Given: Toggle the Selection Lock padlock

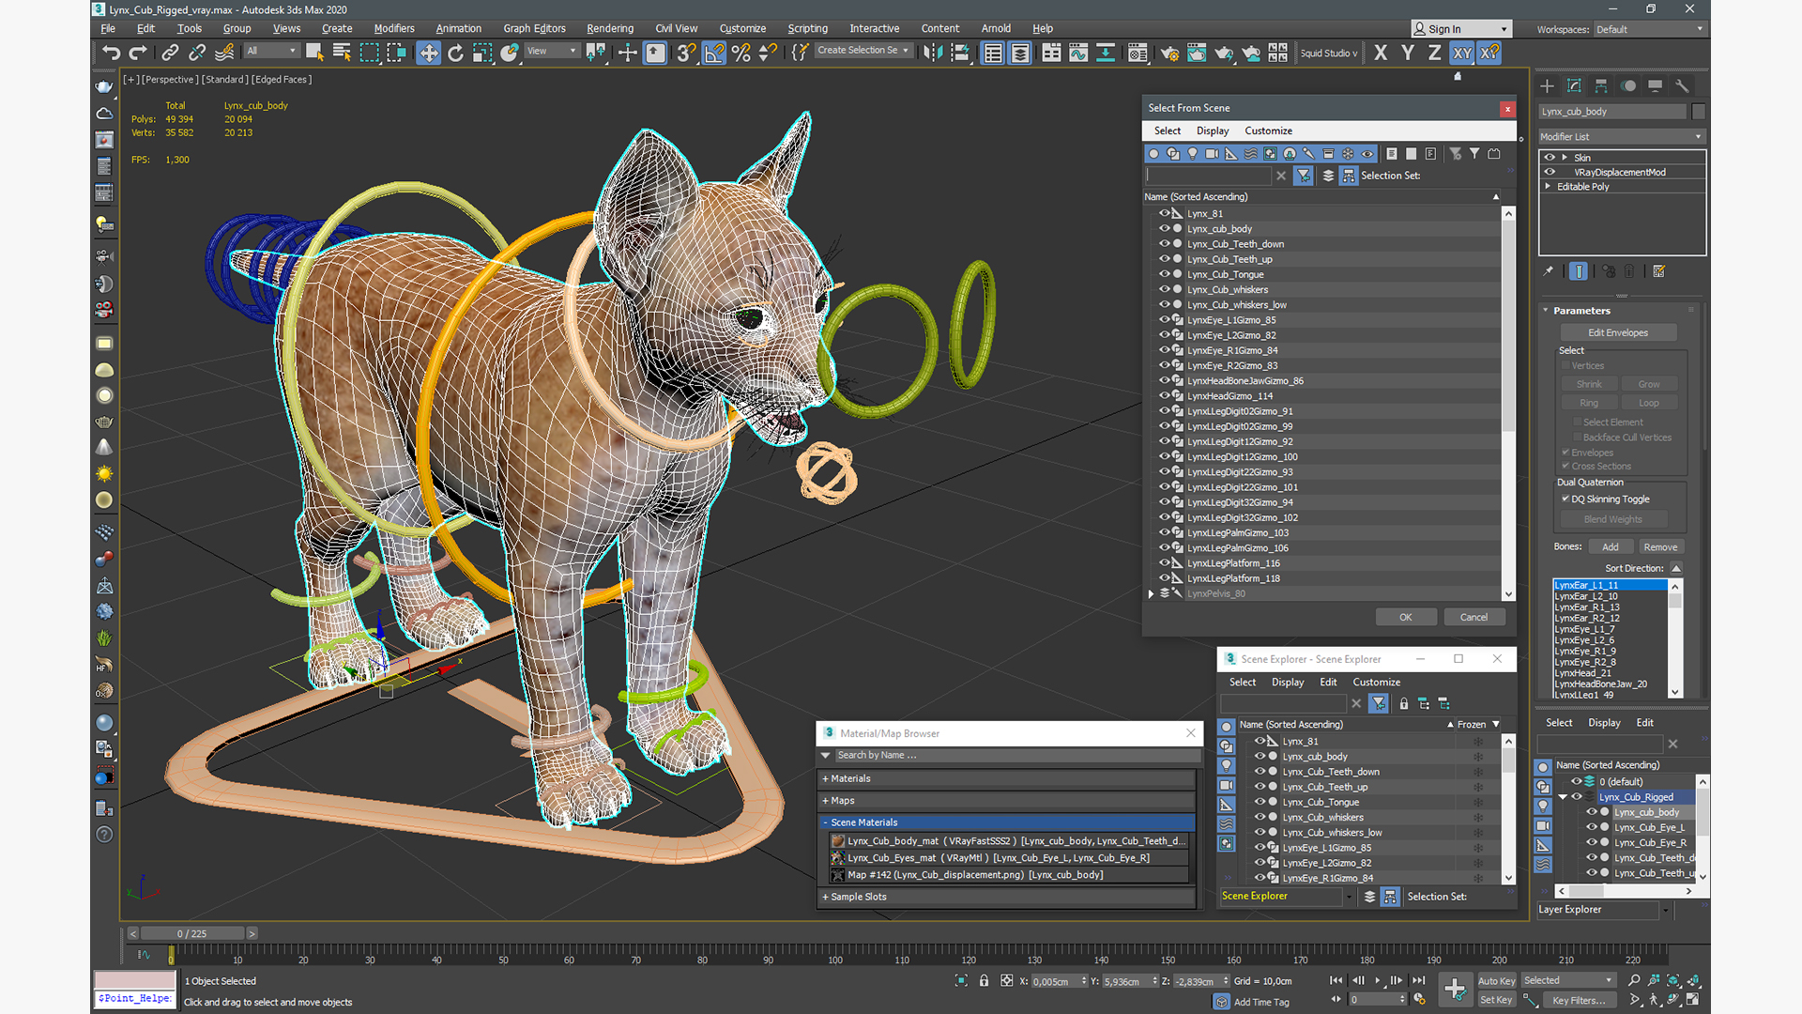Looking at the screenshot, I should pyautogui.click(x=984, y=980).
